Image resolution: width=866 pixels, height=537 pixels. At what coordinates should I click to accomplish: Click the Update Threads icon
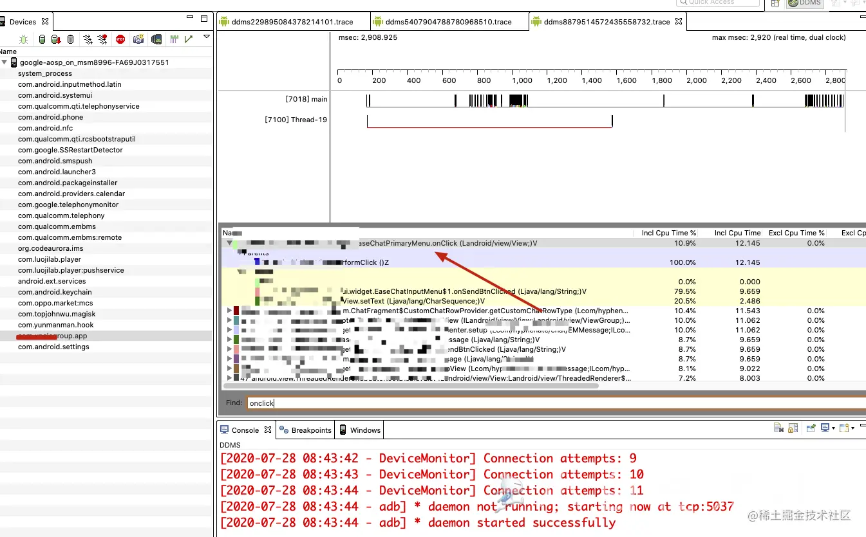(88, 39)
